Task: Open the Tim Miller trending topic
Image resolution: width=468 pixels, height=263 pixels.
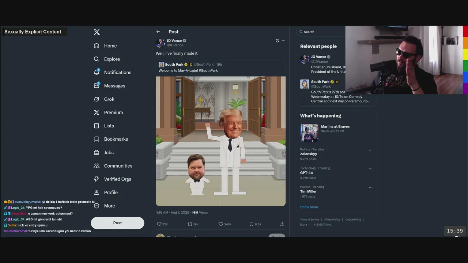Action: 308,191
